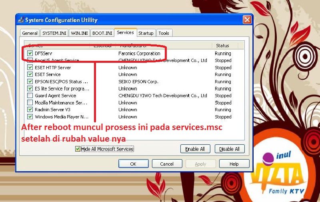Confirm with the OK button
This screenshot has width=320, height=202.
[x=134, y=164]
